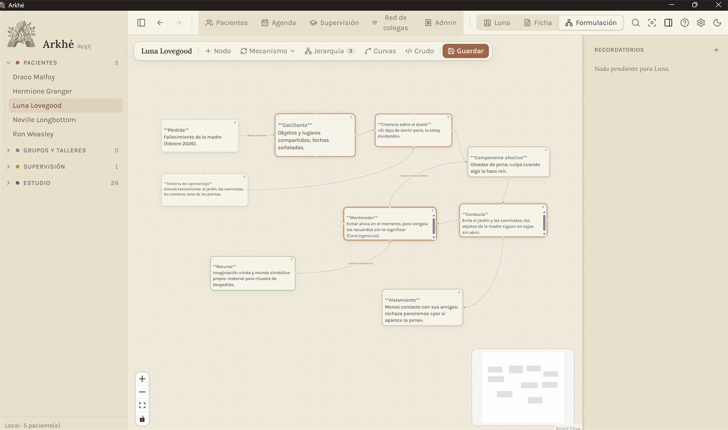728x430 pixels.
Task: Go forward with the right arrow
Action: click(179, 23)
